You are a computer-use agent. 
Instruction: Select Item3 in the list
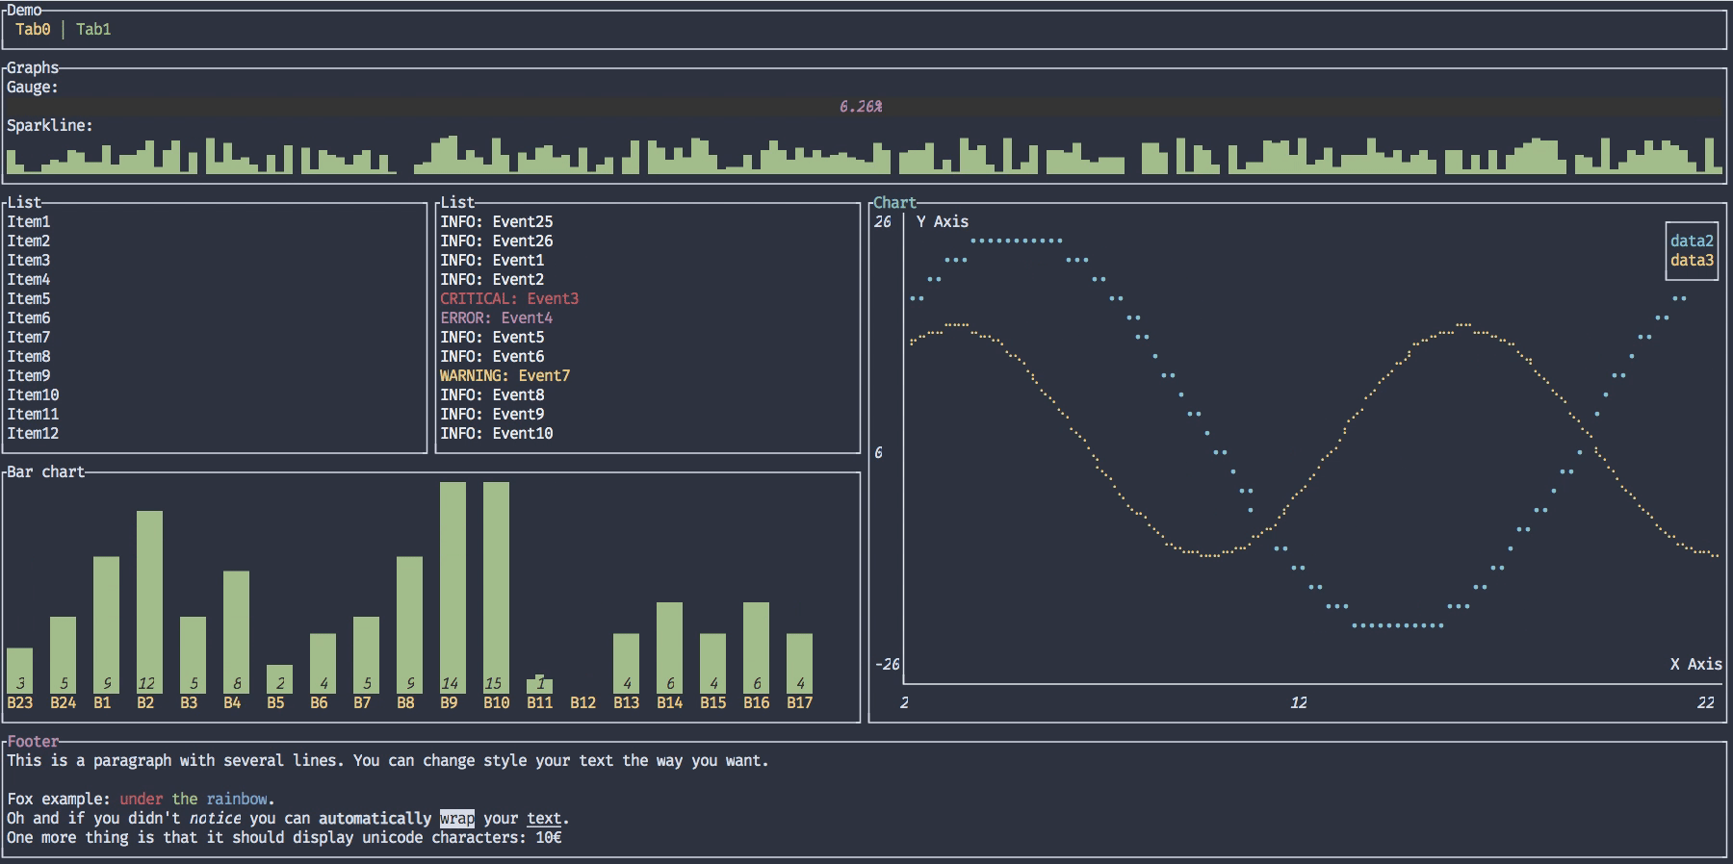click(29, 261)
